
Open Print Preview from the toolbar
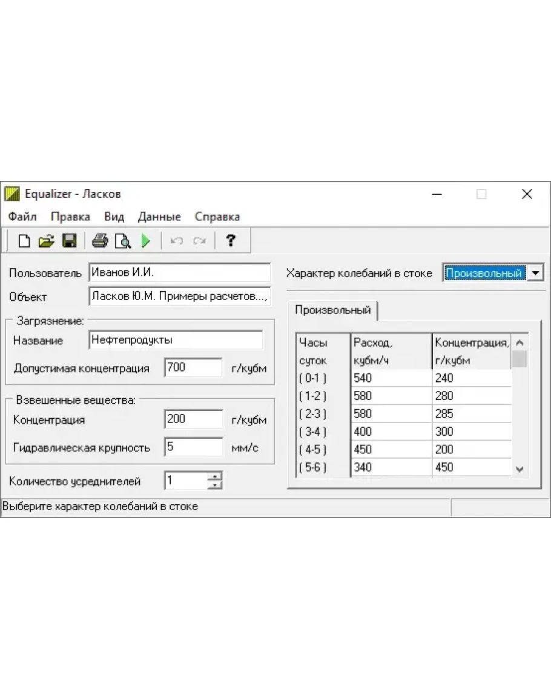123,241
